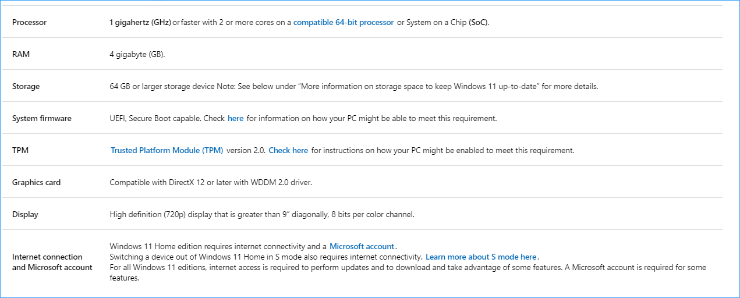Click the System firmware row label
Viewport: 740px width, 298px height.
pyautogui.click(x=42, y=118)
